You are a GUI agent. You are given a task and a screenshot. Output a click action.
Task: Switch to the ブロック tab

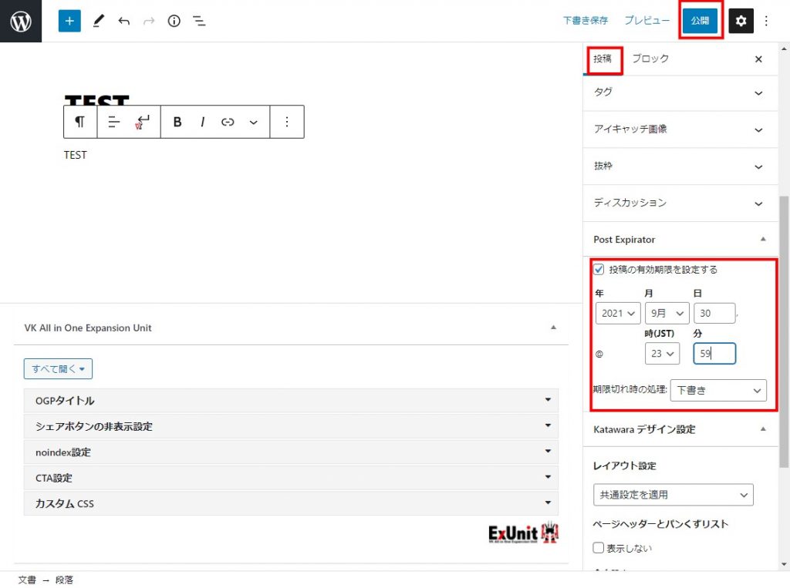tap(650, 59)
